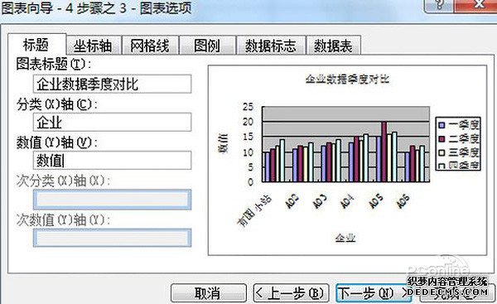This screenshot has width=497, height=304.
Task: Select the 图例 tab
Action: 207,46
